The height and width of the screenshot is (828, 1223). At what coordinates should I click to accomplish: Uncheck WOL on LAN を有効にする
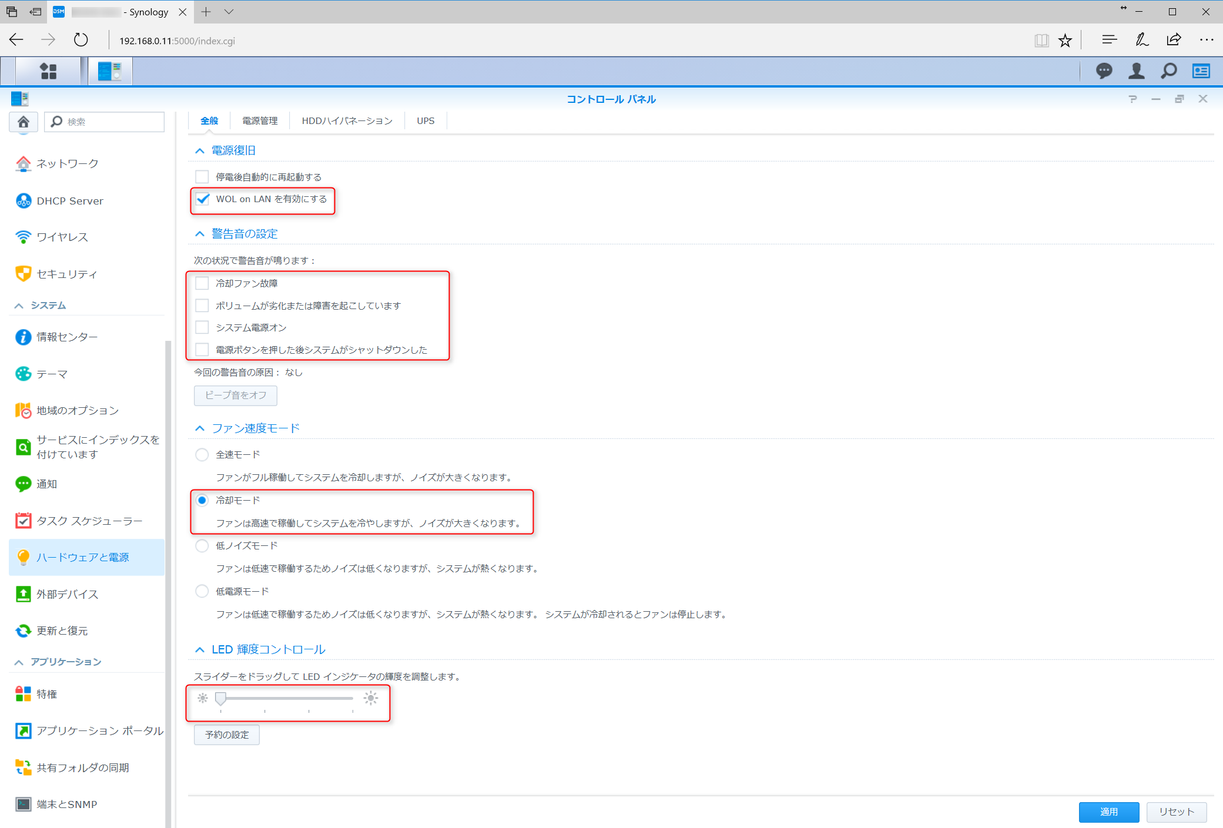(x=202, y=199)
